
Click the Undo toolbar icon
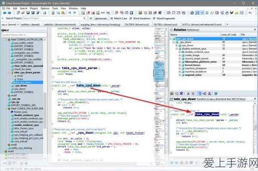click(x=70, y=13)
